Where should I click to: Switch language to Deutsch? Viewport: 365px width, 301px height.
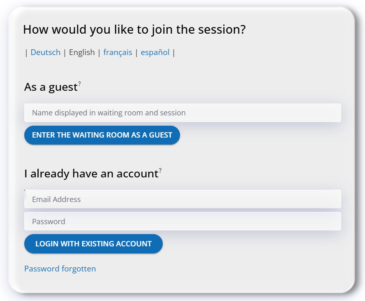46,53
